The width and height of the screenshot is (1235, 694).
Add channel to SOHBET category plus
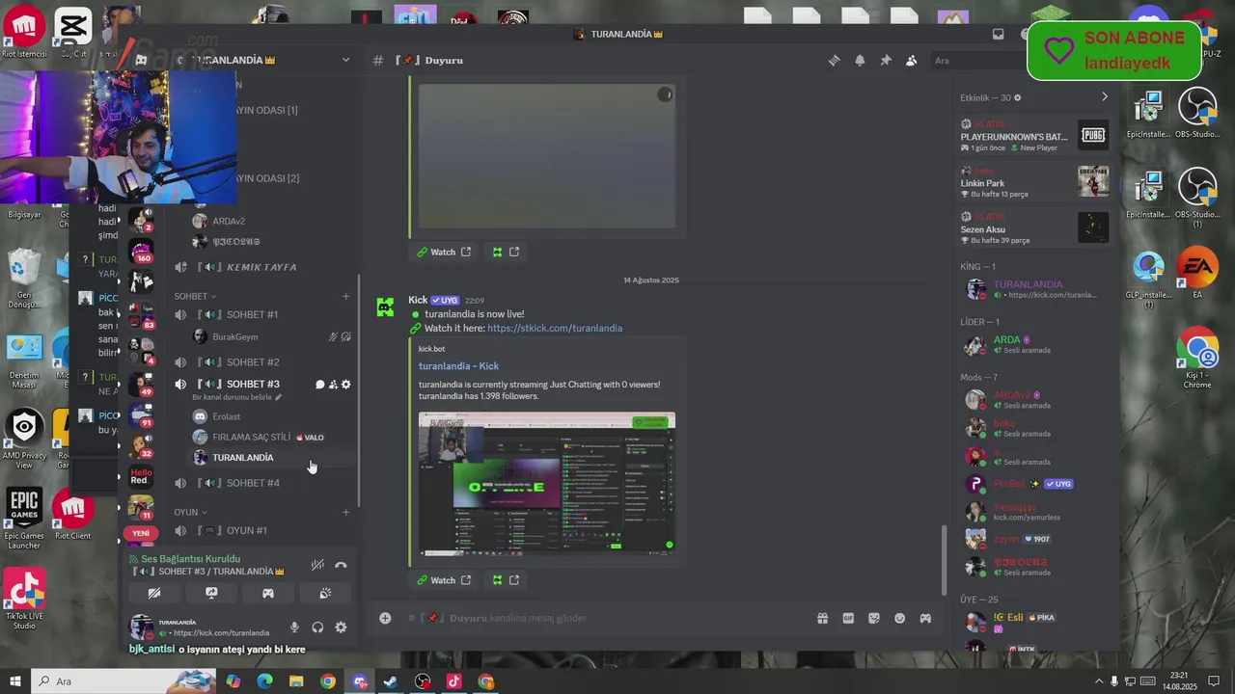tap(346, 296)
